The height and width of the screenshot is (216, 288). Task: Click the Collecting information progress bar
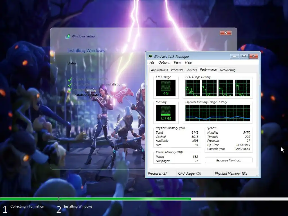coord(29,199)
